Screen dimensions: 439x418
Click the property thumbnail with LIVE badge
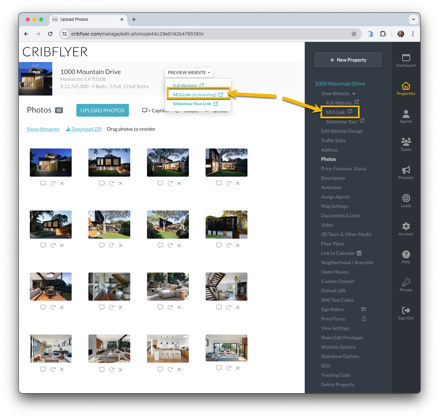[x=35, y=79]
